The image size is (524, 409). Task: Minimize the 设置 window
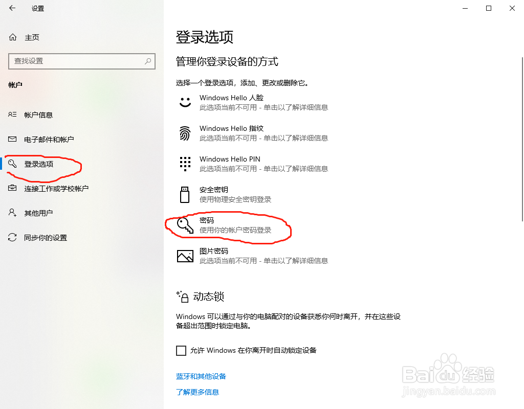[x=465, y=8]
